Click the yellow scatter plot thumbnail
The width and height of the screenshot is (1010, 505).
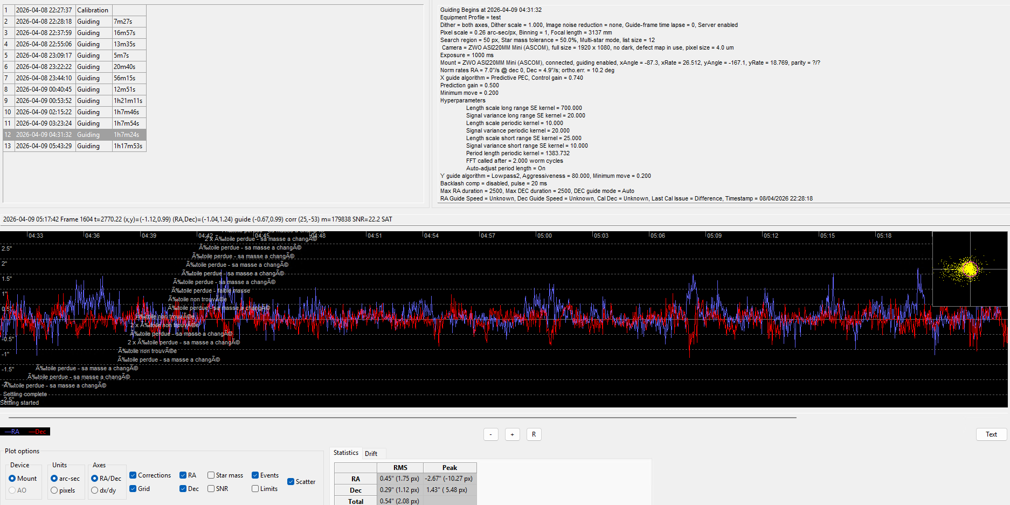[x=970, y=269]
